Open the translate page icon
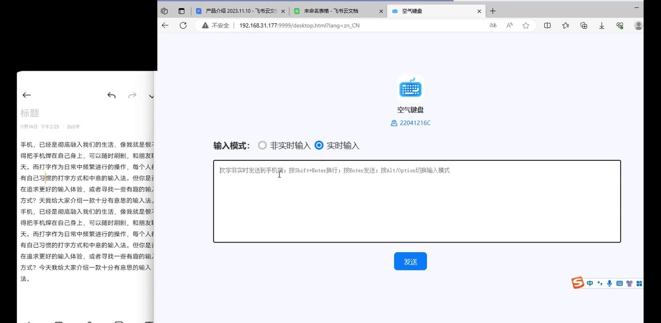The width and height of the screenshot is (661, 323). 493,25
